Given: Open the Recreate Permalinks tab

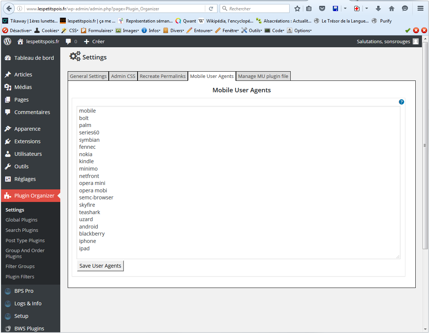Looking at the screenshot, I should coord(162,76).
